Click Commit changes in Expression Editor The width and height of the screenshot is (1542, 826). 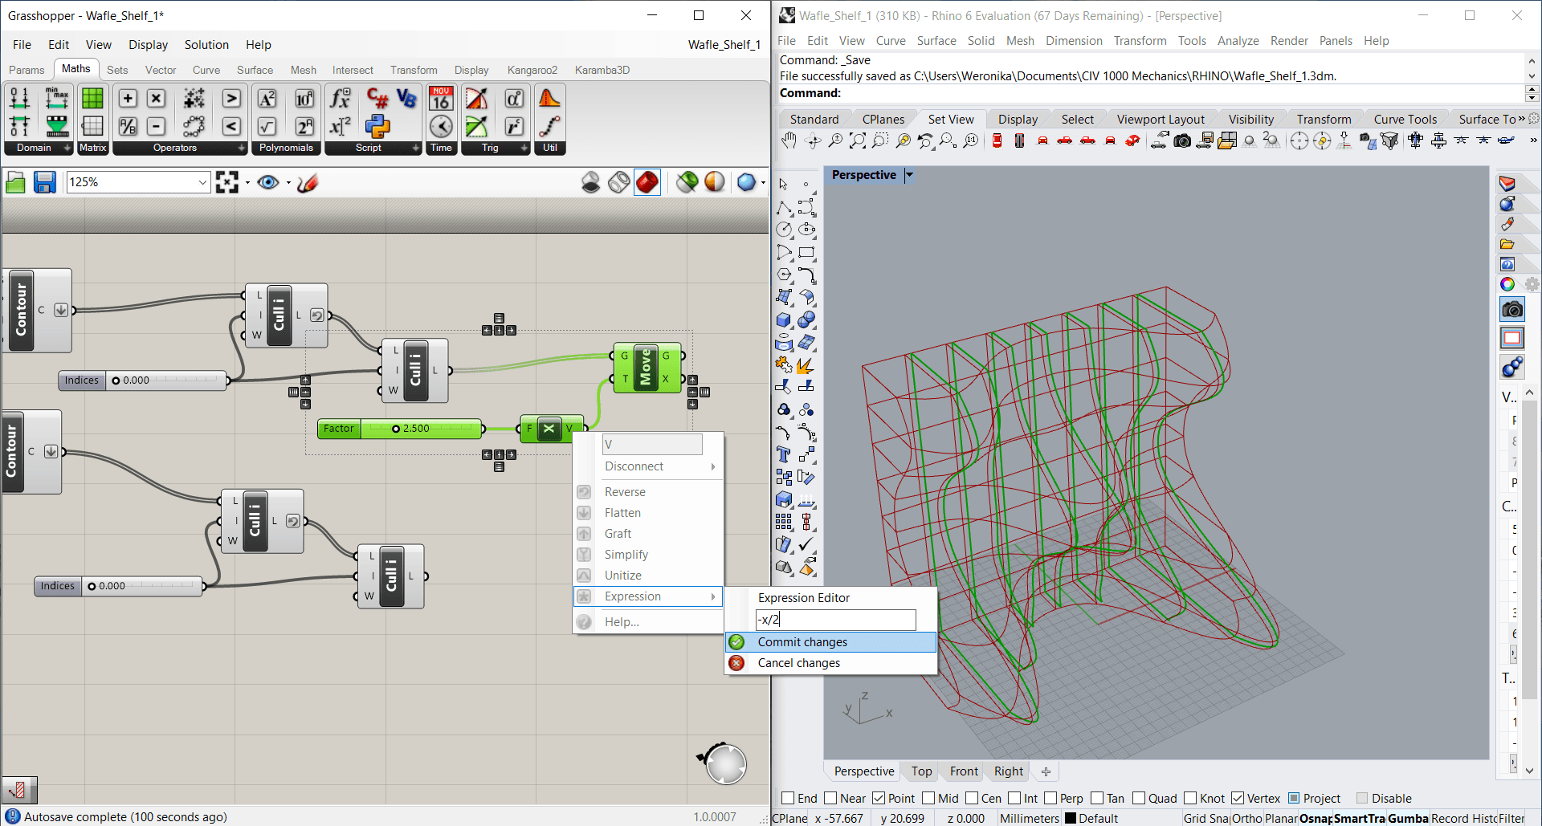pyautogui.click(x=802, y=642)
